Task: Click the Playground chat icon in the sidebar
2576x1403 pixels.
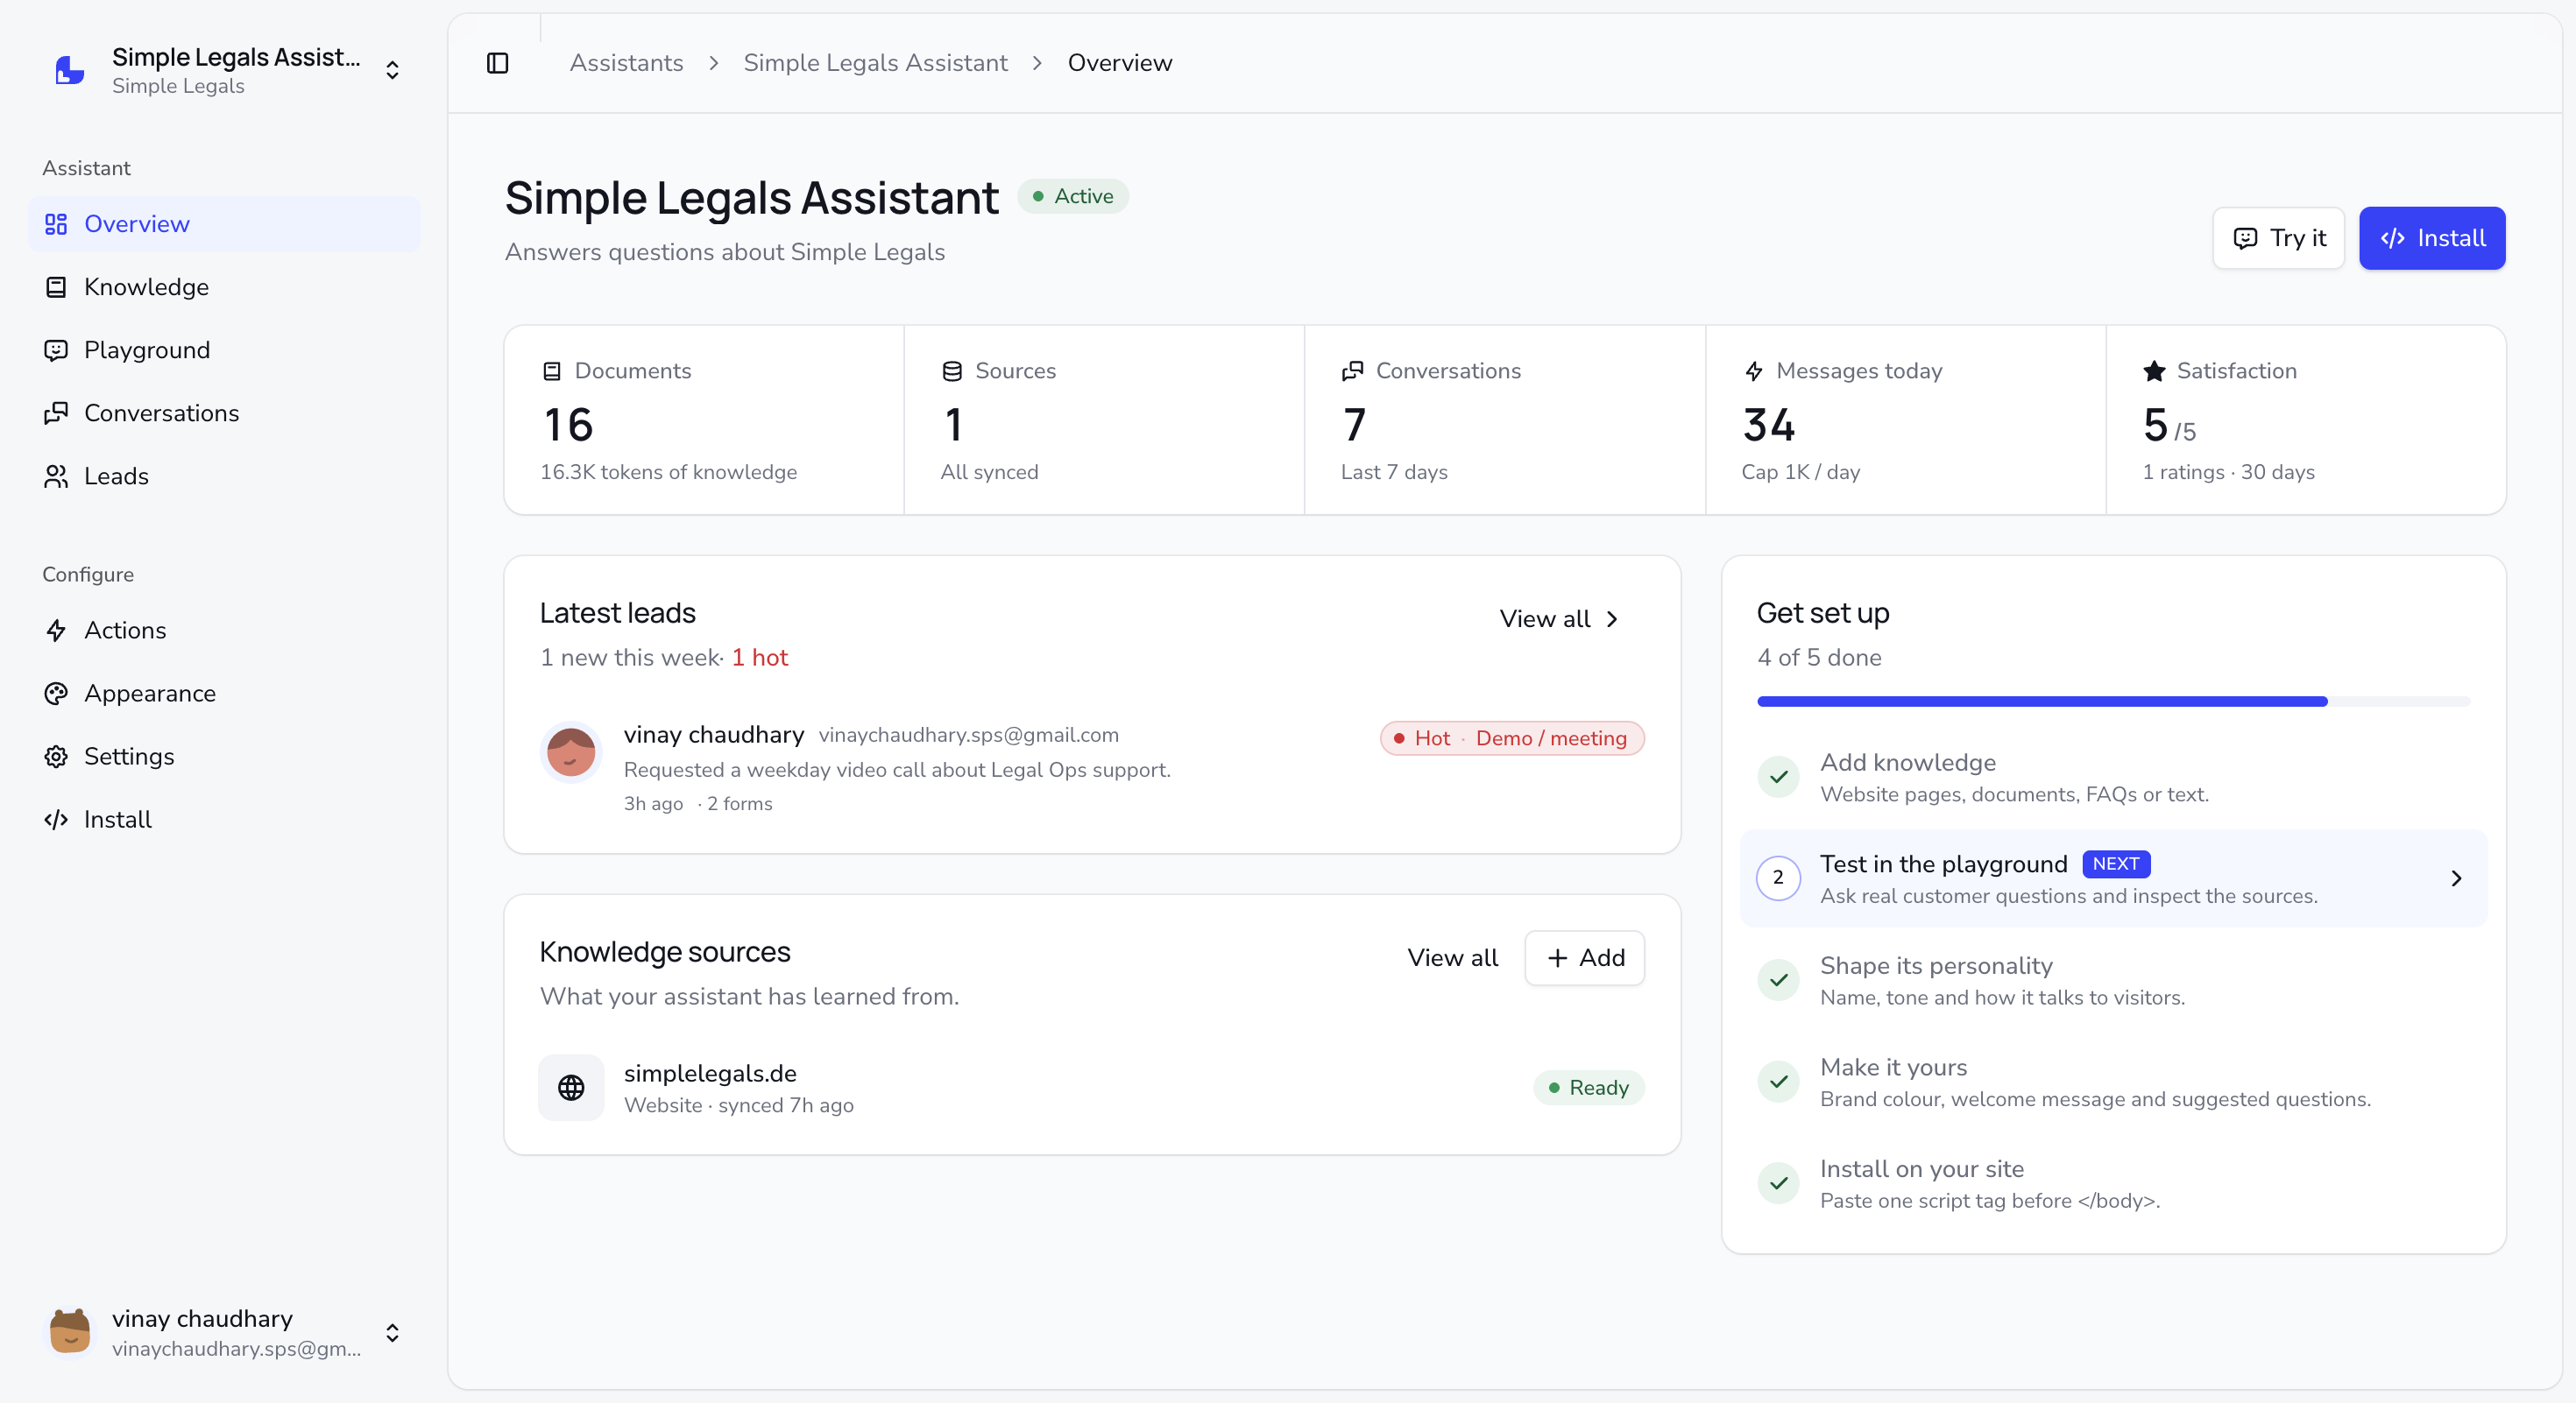Action: point(56,349)
